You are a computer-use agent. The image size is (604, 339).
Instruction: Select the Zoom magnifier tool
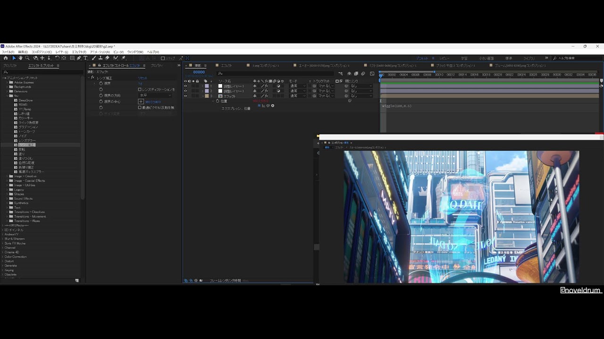27,58
